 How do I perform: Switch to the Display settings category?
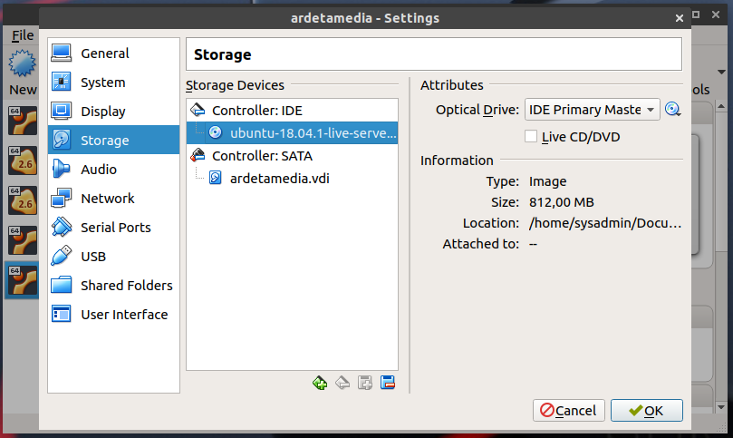[x=102, y=112]
